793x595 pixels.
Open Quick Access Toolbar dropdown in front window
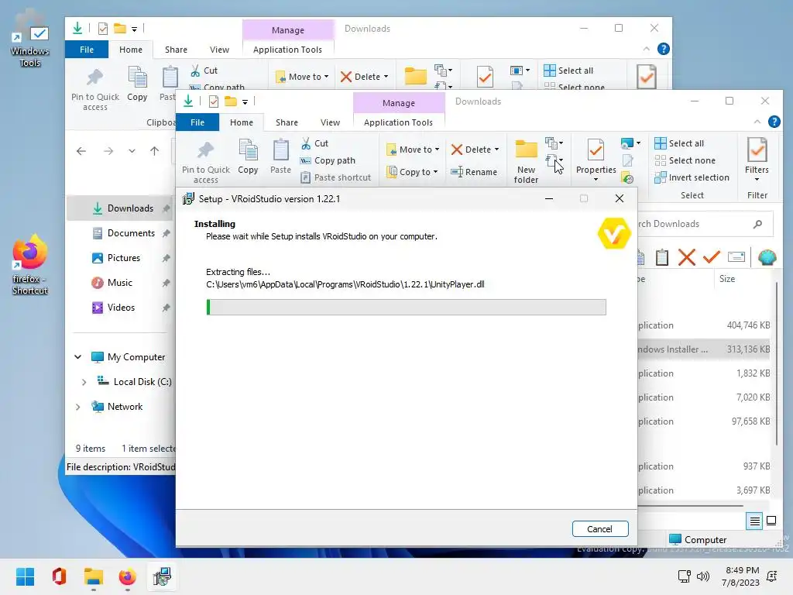tap(245, 101)
